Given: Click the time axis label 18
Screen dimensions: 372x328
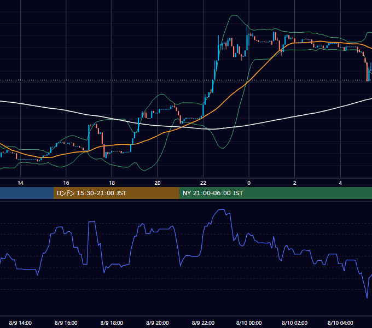Looking at the screenshot, I should pyautogui.click(x=112, y=183).
